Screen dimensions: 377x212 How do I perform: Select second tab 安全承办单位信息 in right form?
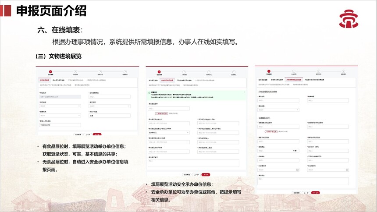(277, 80)
